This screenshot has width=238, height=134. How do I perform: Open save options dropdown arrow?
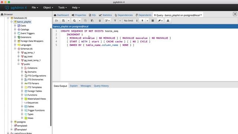coord(68,21)
